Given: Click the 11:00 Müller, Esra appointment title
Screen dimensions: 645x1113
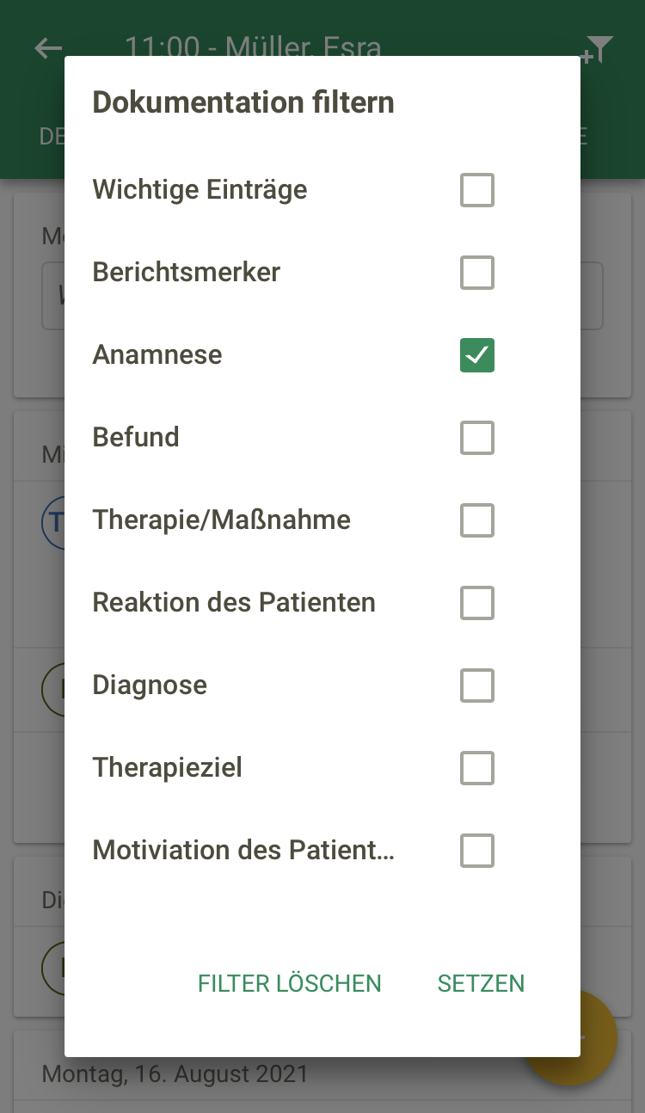Looking at the screenshot, I should 254,48.
